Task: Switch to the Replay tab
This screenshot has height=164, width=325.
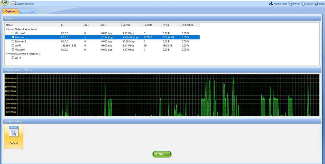Action: [26, 11]
